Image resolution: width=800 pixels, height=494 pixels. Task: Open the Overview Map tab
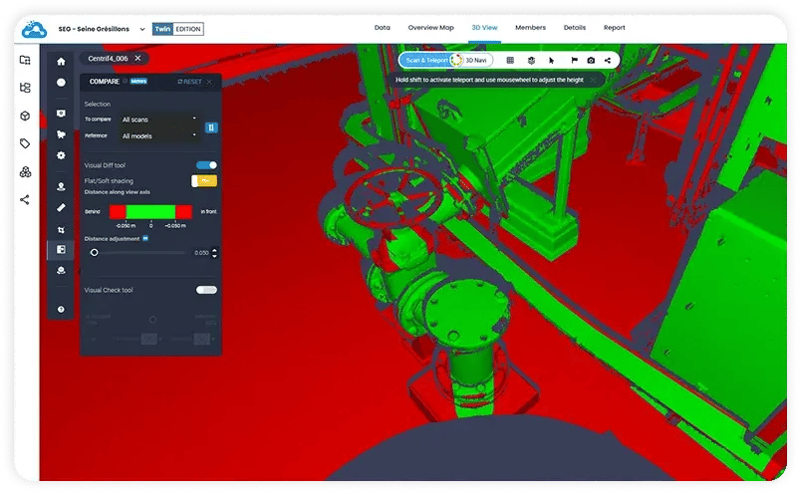coord(430,28)
